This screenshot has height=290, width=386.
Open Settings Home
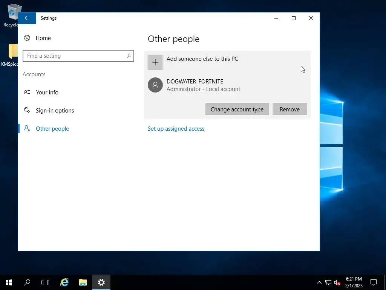coord(43,38)
